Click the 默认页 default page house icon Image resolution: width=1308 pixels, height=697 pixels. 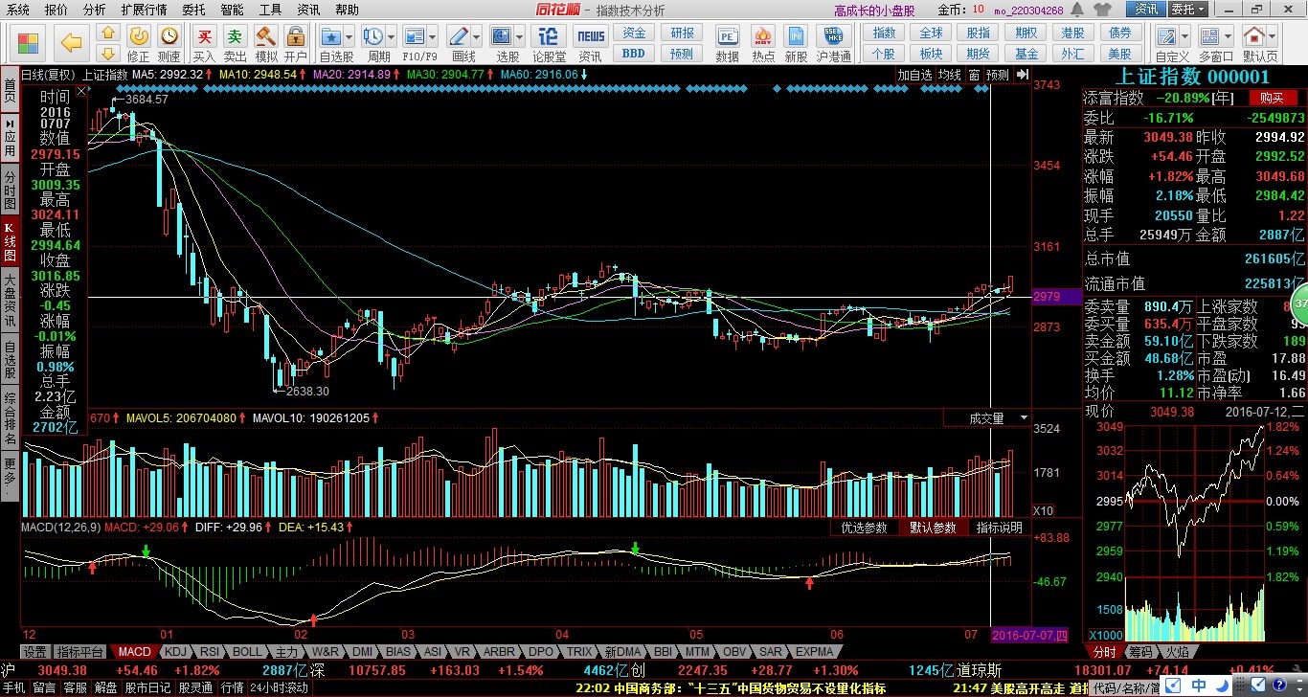coord(1254,36)
